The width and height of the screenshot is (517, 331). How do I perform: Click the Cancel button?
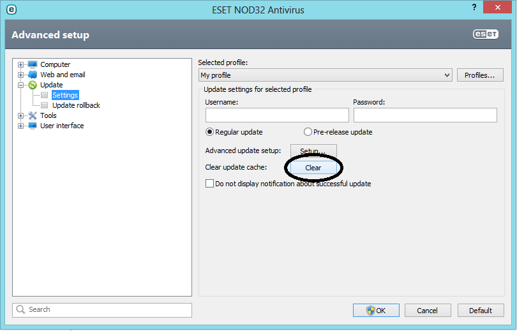428,311
